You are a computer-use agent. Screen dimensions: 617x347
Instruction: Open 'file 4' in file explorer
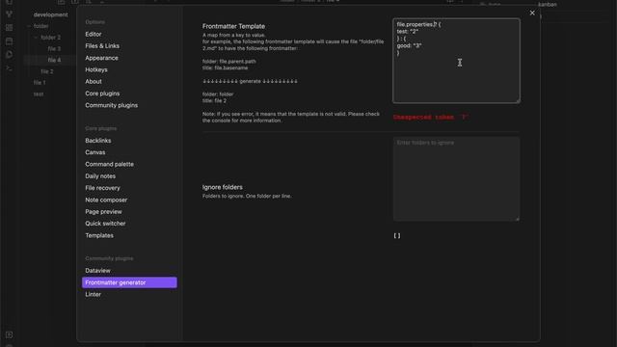click(54, 60)
